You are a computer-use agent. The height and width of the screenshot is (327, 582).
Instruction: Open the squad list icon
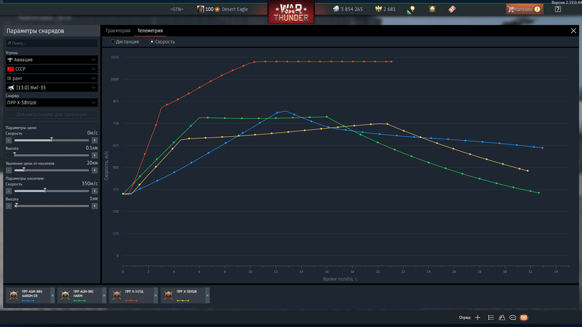(491, 317)
